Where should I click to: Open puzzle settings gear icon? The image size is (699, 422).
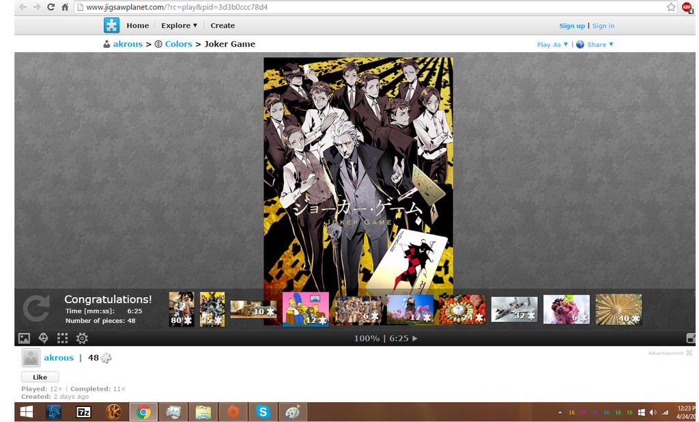[82, 339]
